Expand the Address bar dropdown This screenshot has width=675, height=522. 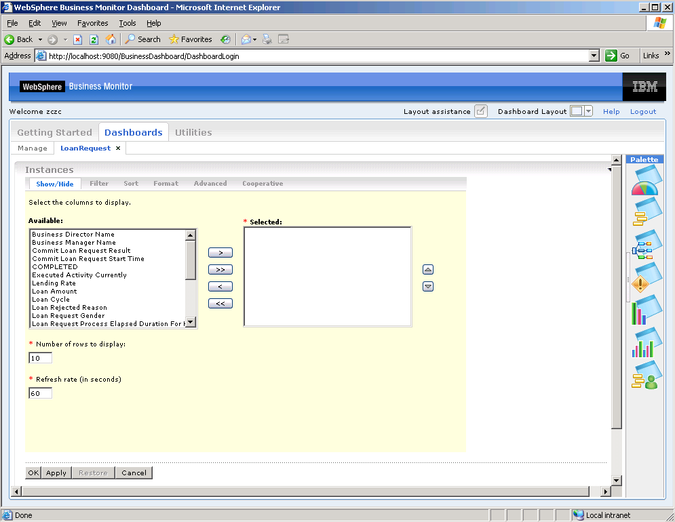594,56
